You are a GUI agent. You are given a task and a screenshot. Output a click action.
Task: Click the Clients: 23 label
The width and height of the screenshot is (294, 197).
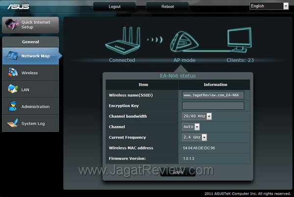click(240, 60)
